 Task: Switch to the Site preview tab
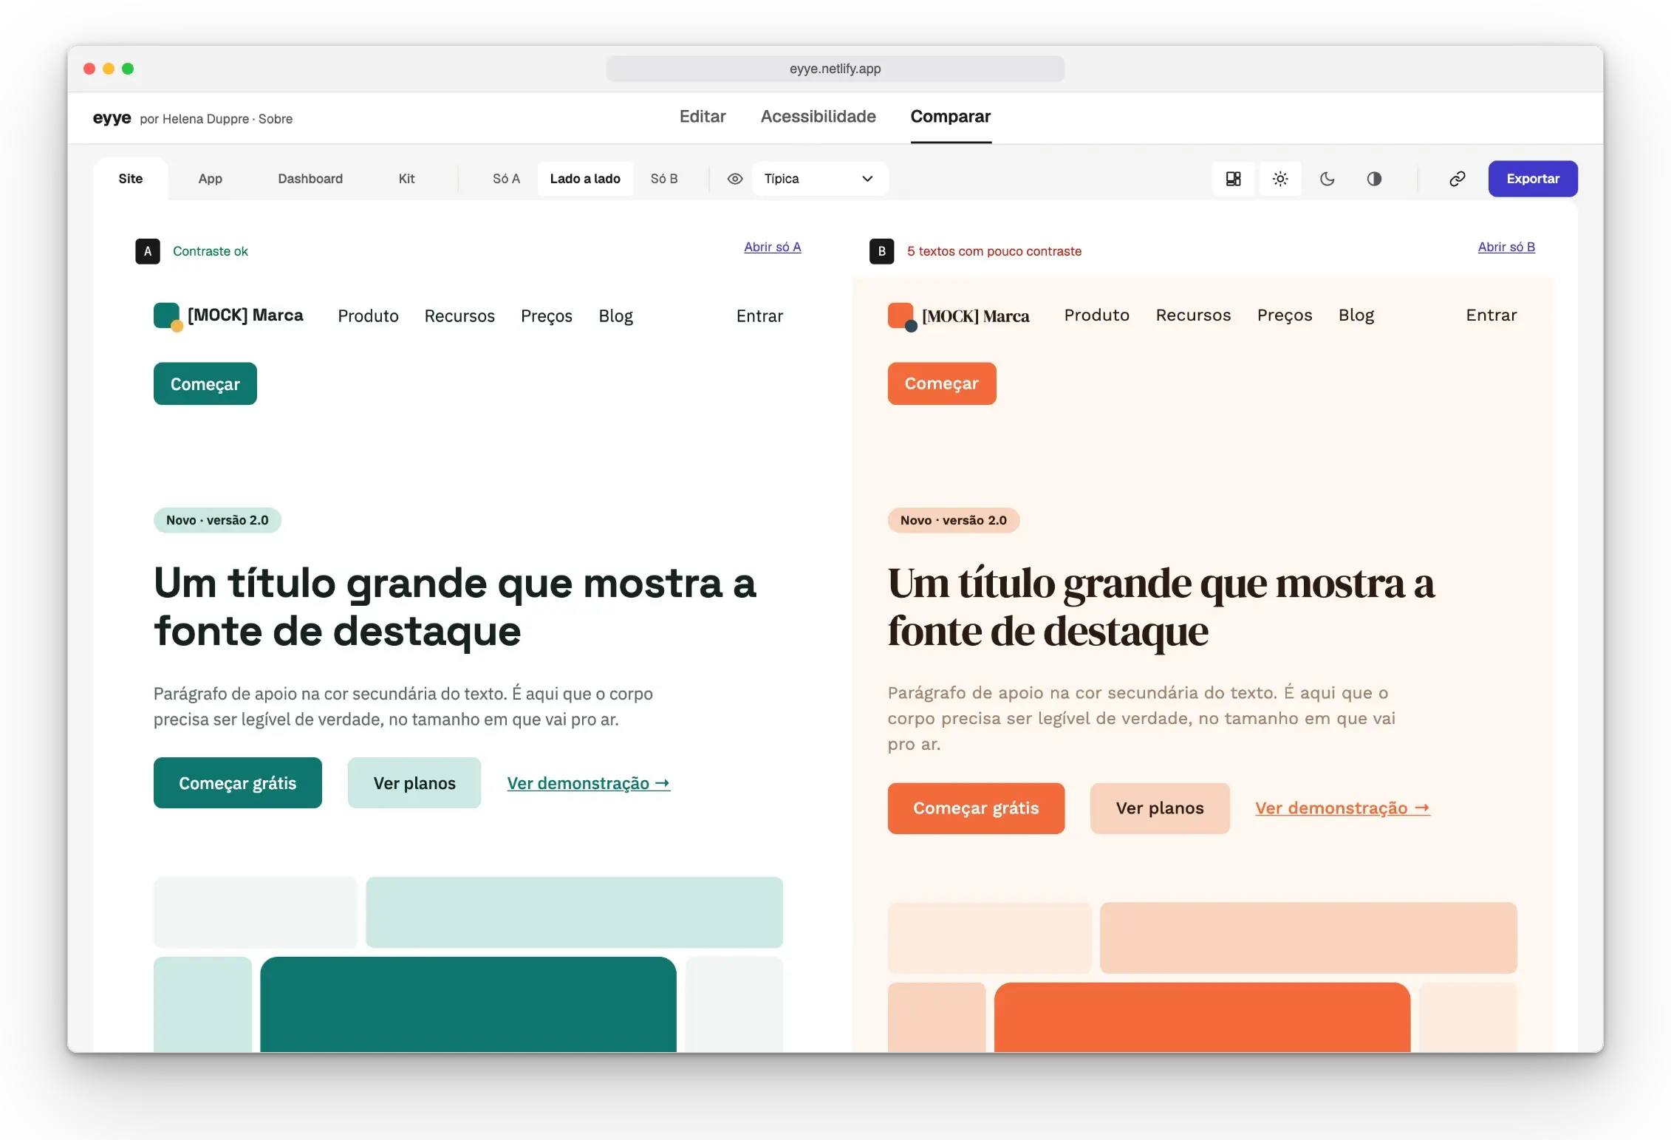[131, 179]
